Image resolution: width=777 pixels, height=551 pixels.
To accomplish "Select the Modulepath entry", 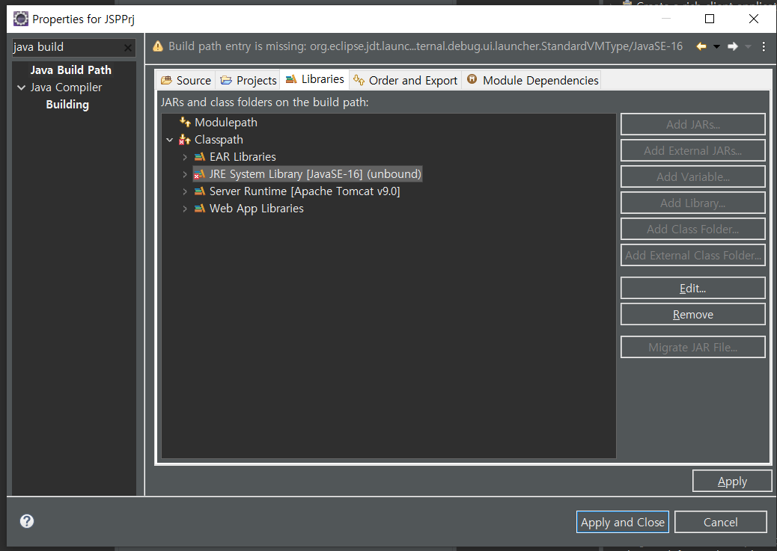I will [x=226, y=123].
